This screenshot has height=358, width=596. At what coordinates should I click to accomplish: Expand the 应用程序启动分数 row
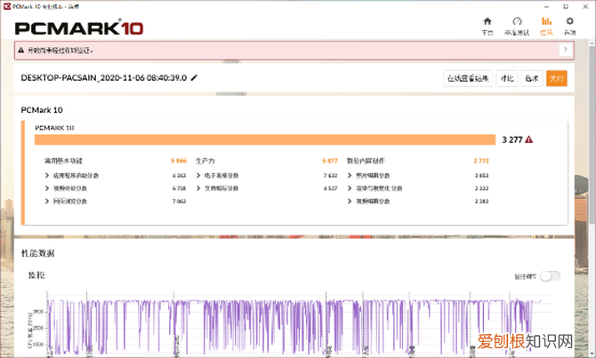47,175
